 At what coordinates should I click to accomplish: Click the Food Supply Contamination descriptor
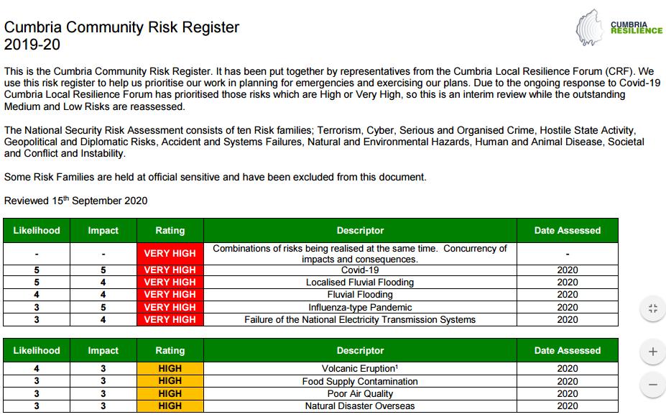point(360,382)
